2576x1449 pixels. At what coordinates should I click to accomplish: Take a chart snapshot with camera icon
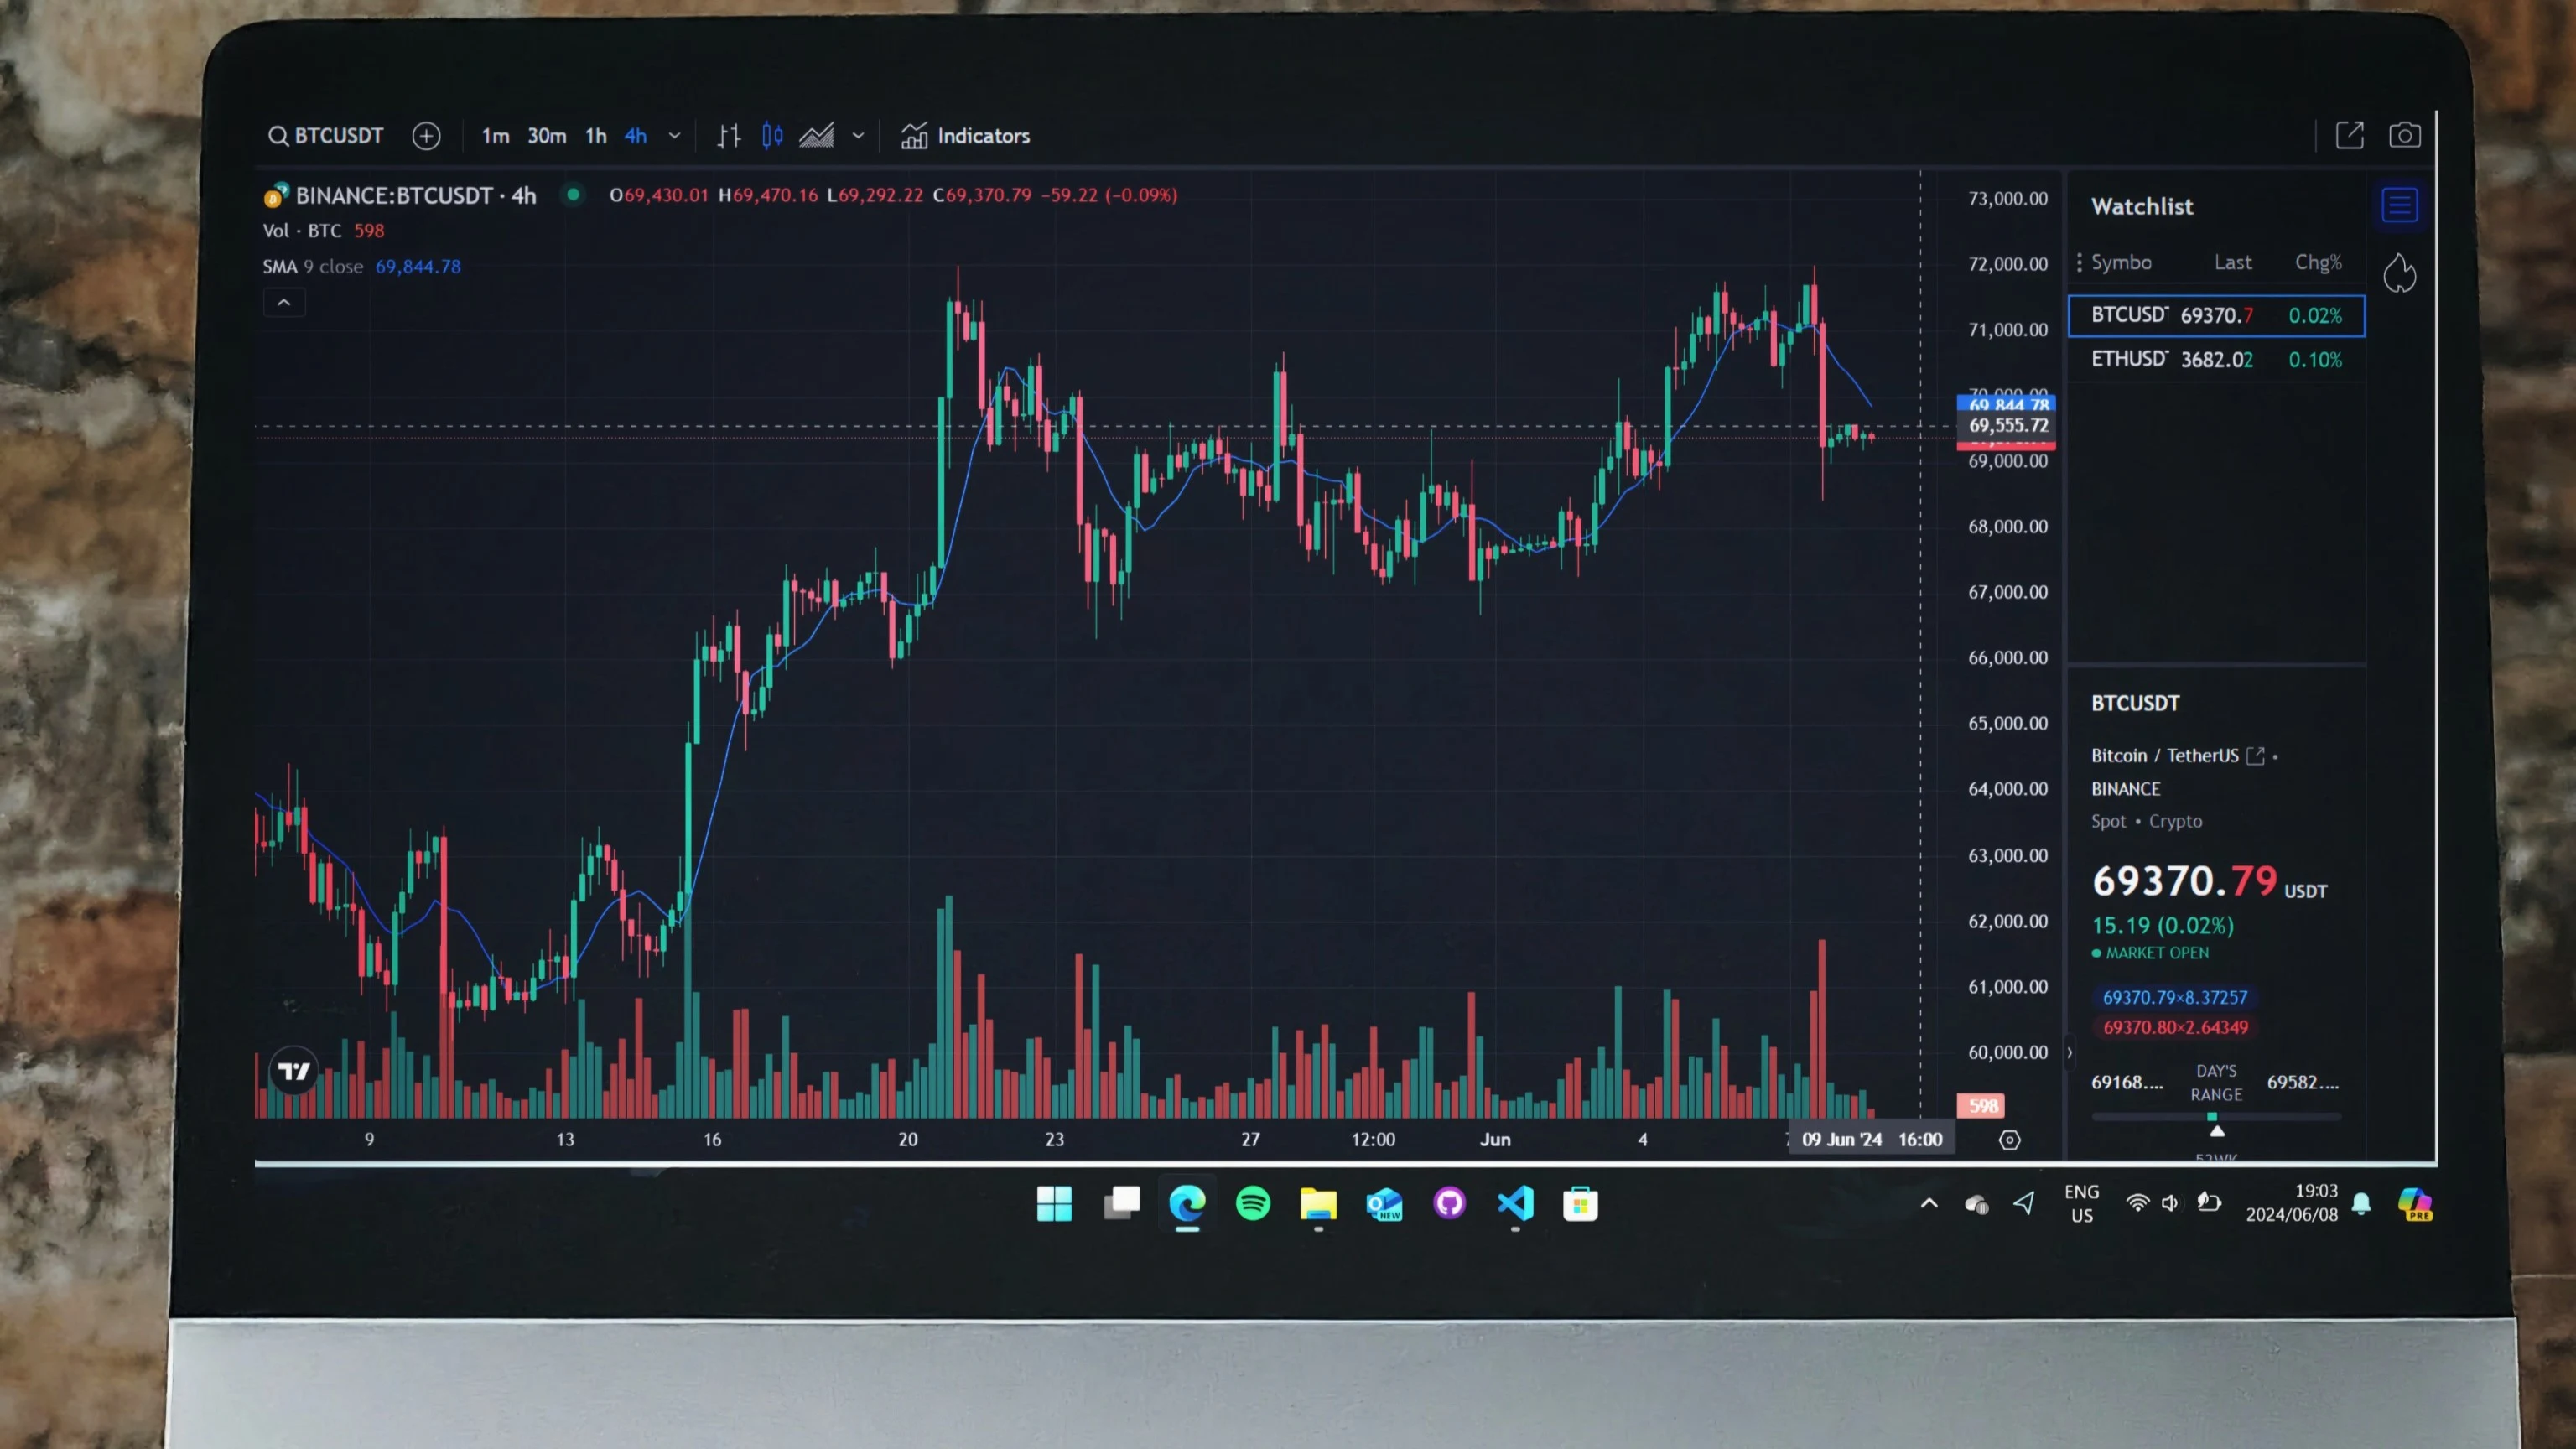2404,135
